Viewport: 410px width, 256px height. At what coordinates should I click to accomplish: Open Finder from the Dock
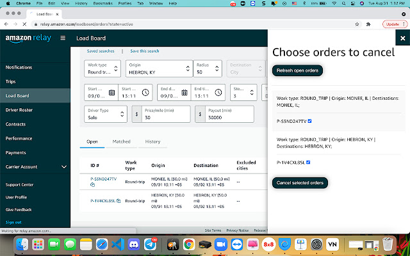(x=22, y=244)
